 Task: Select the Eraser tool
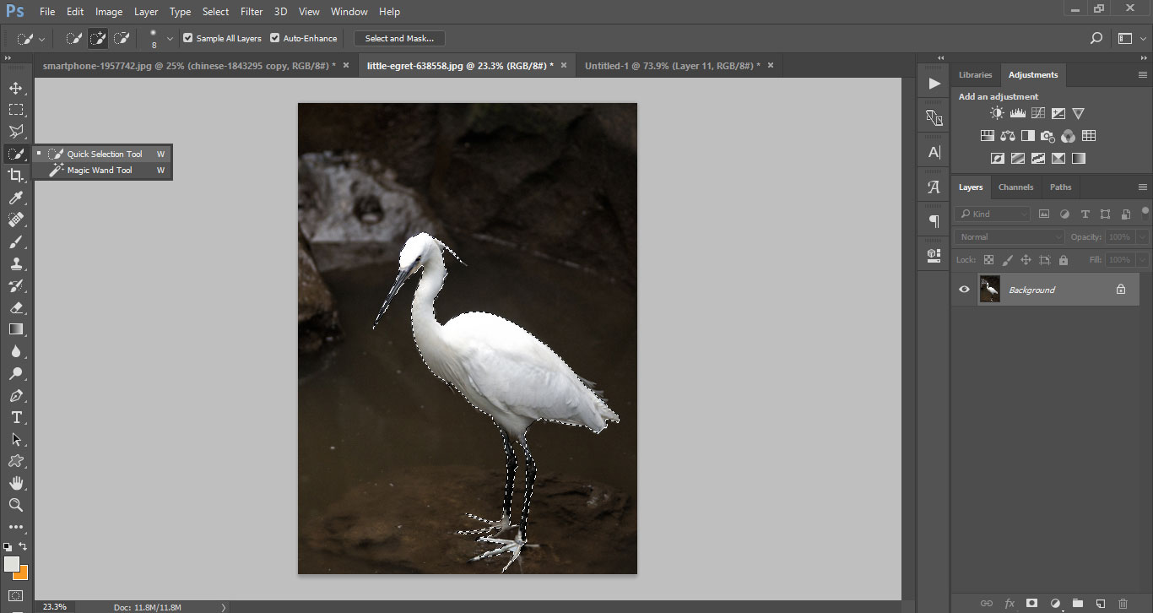click(x=15, y=307)
